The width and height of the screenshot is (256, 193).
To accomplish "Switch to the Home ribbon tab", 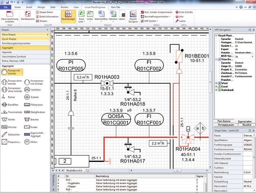I will pyautogui.click(x=18, y=7).
